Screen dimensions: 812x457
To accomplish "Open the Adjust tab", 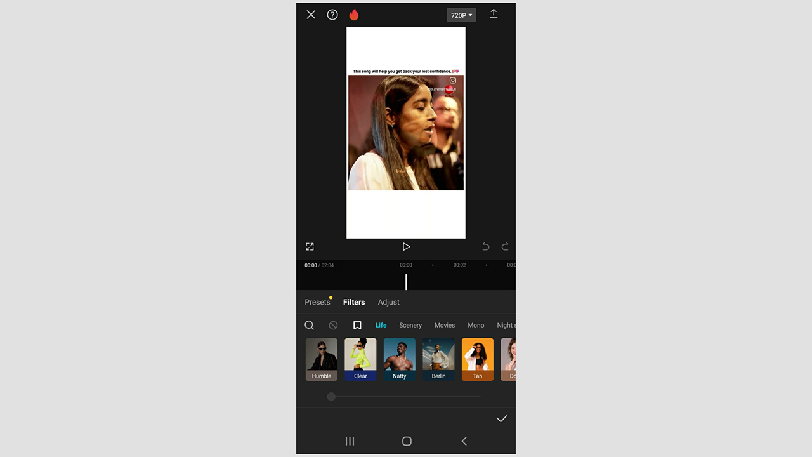I will tap(388, 302).
